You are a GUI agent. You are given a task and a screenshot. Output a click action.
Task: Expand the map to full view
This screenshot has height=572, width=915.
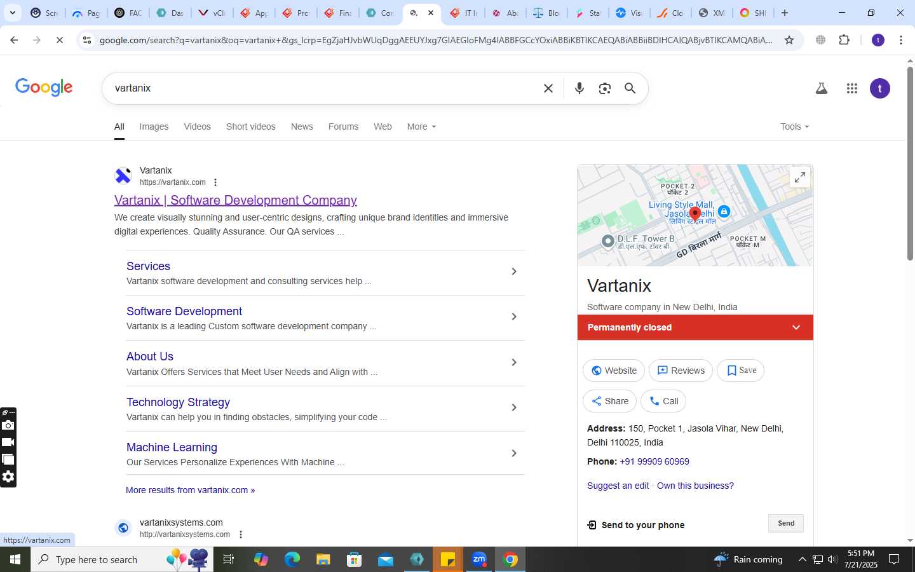tap(800, 177)
